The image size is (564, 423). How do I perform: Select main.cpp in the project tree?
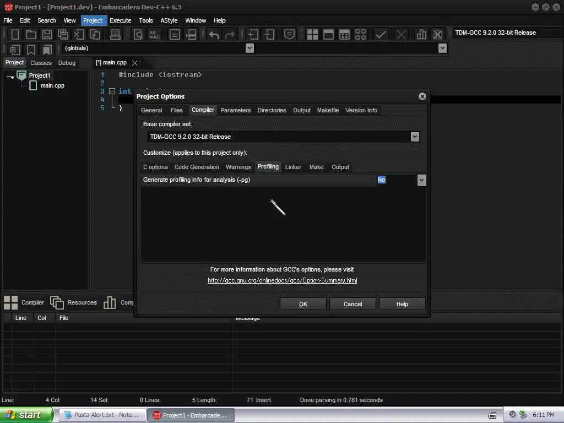point(52,85)
